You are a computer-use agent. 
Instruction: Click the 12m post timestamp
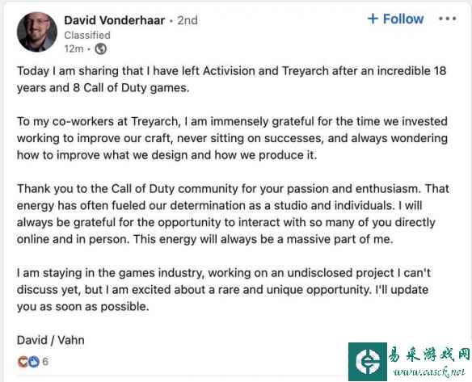[74, 48]
